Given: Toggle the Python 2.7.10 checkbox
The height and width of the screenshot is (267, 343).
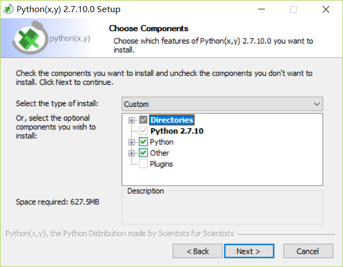Looking at the screenshot, I should pyautogui.click(x=143, y=131).
